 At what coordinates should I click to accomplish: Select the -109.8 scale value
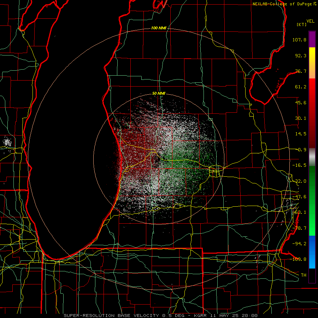tap(298, 259)
